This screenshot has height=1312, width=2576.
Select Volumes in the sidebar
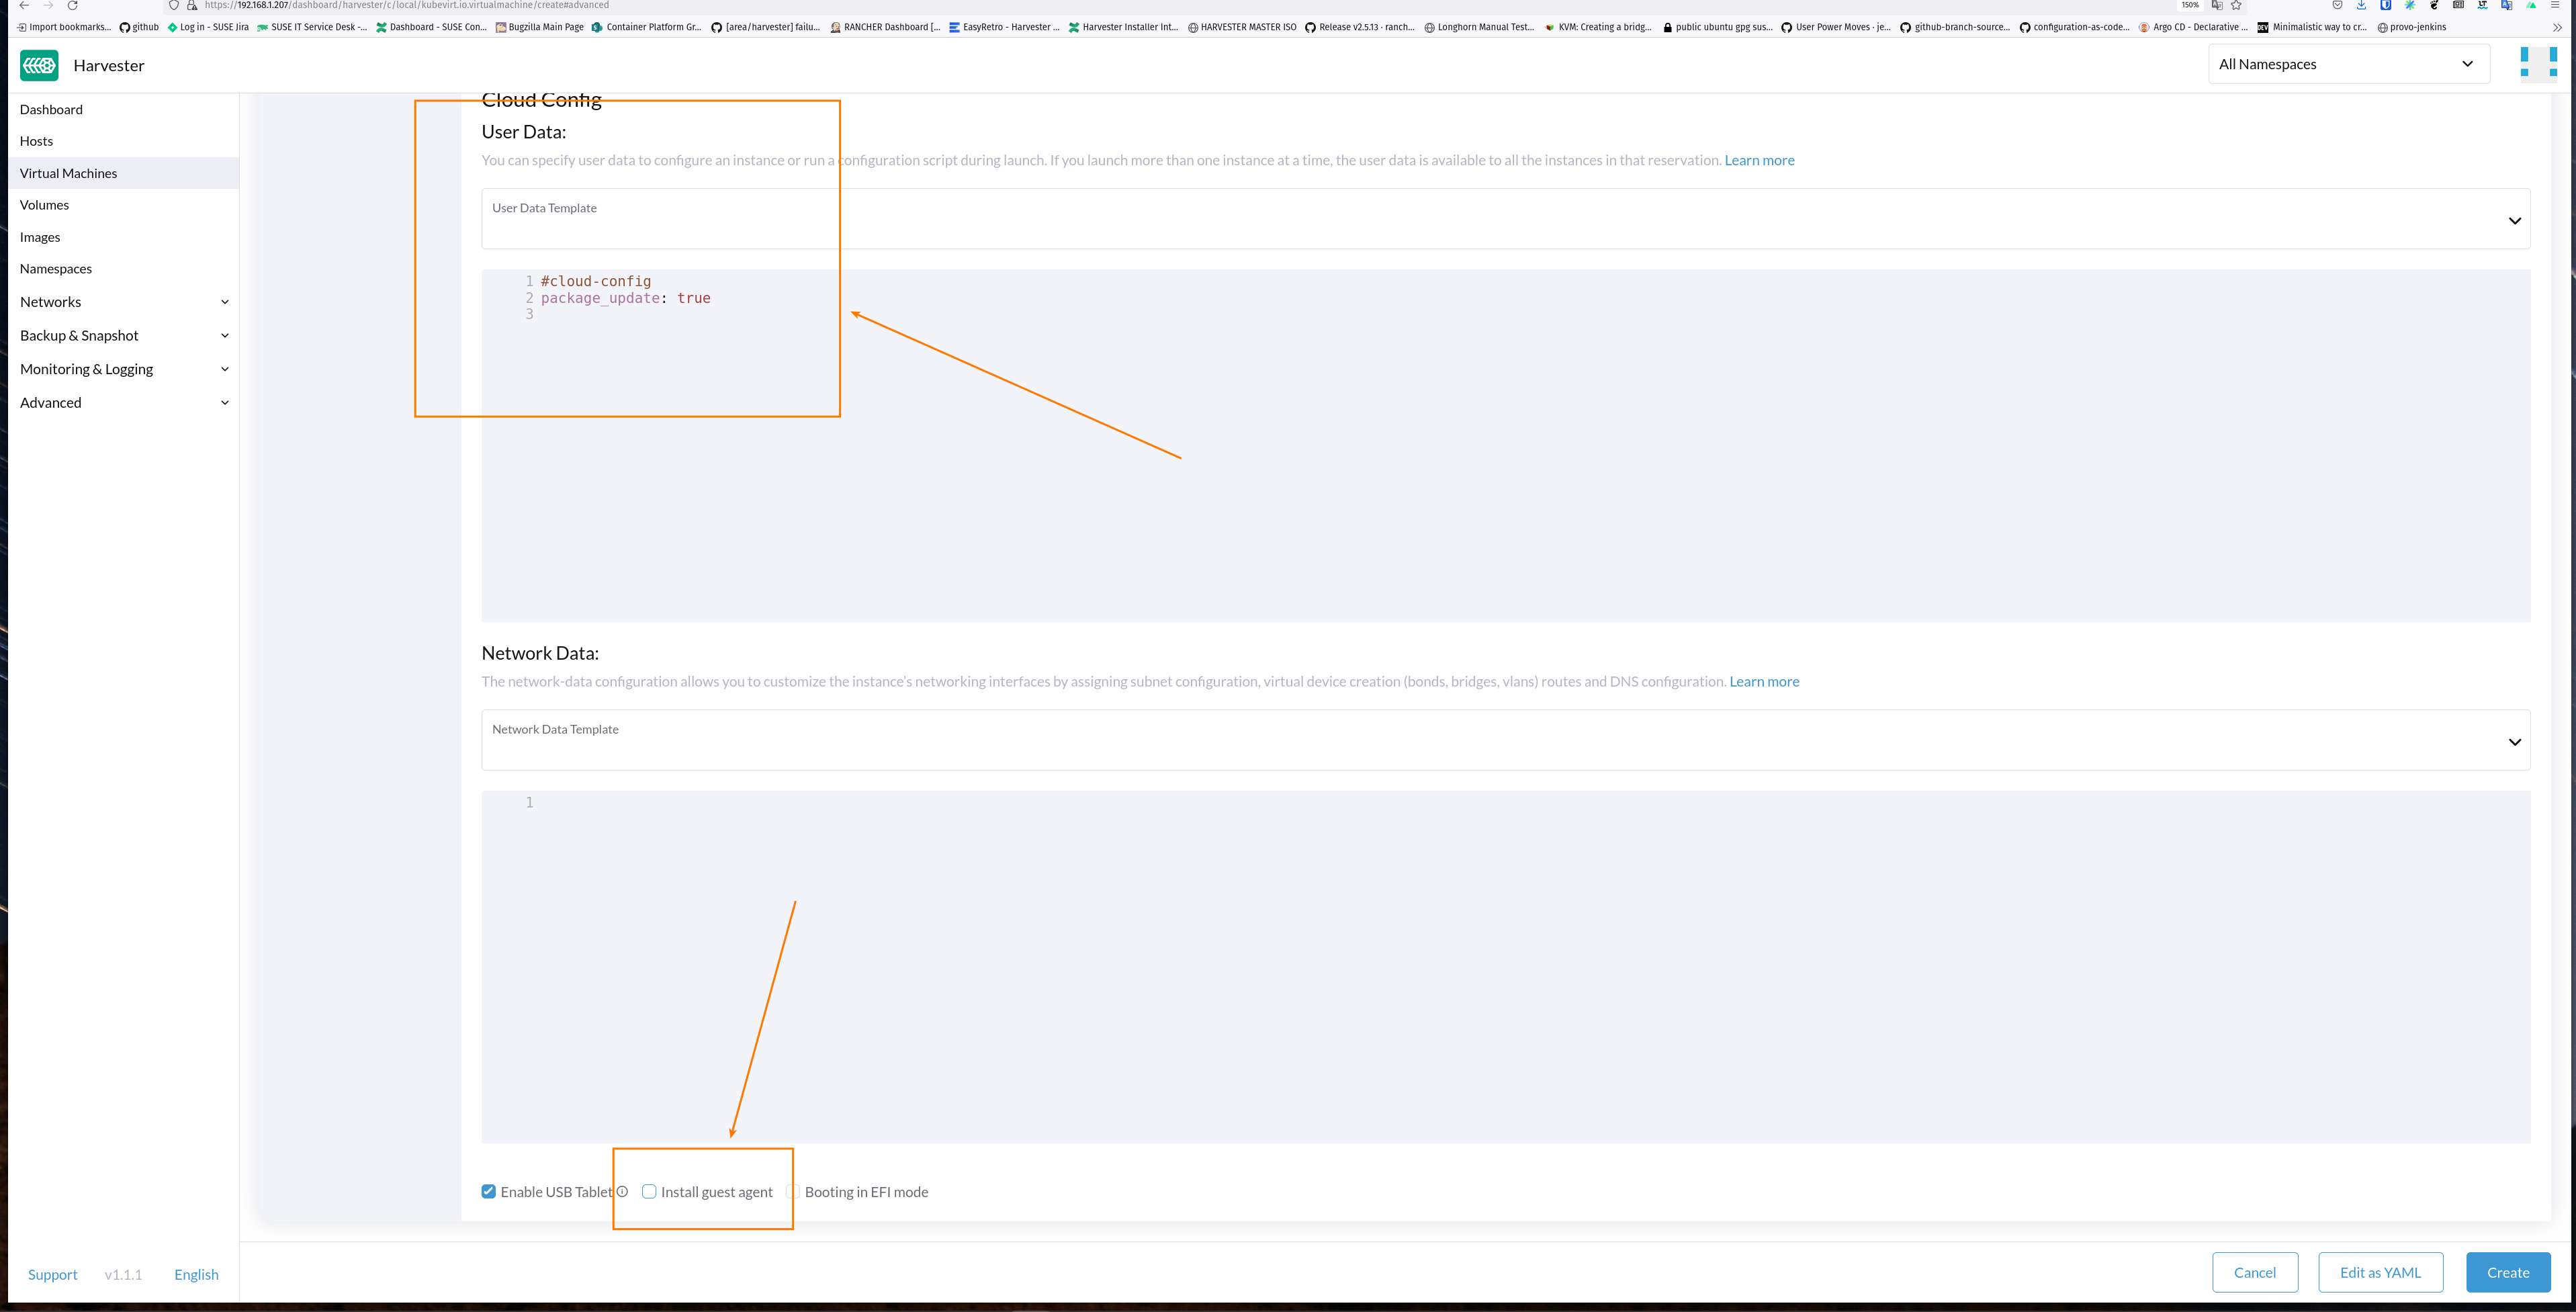point(44,204)
